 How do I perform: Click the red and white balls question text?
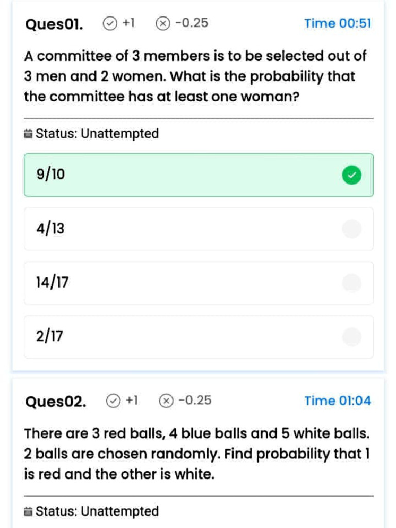pos(197,454)
